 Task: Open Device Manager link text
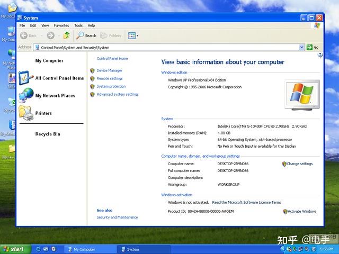[110, 70]
